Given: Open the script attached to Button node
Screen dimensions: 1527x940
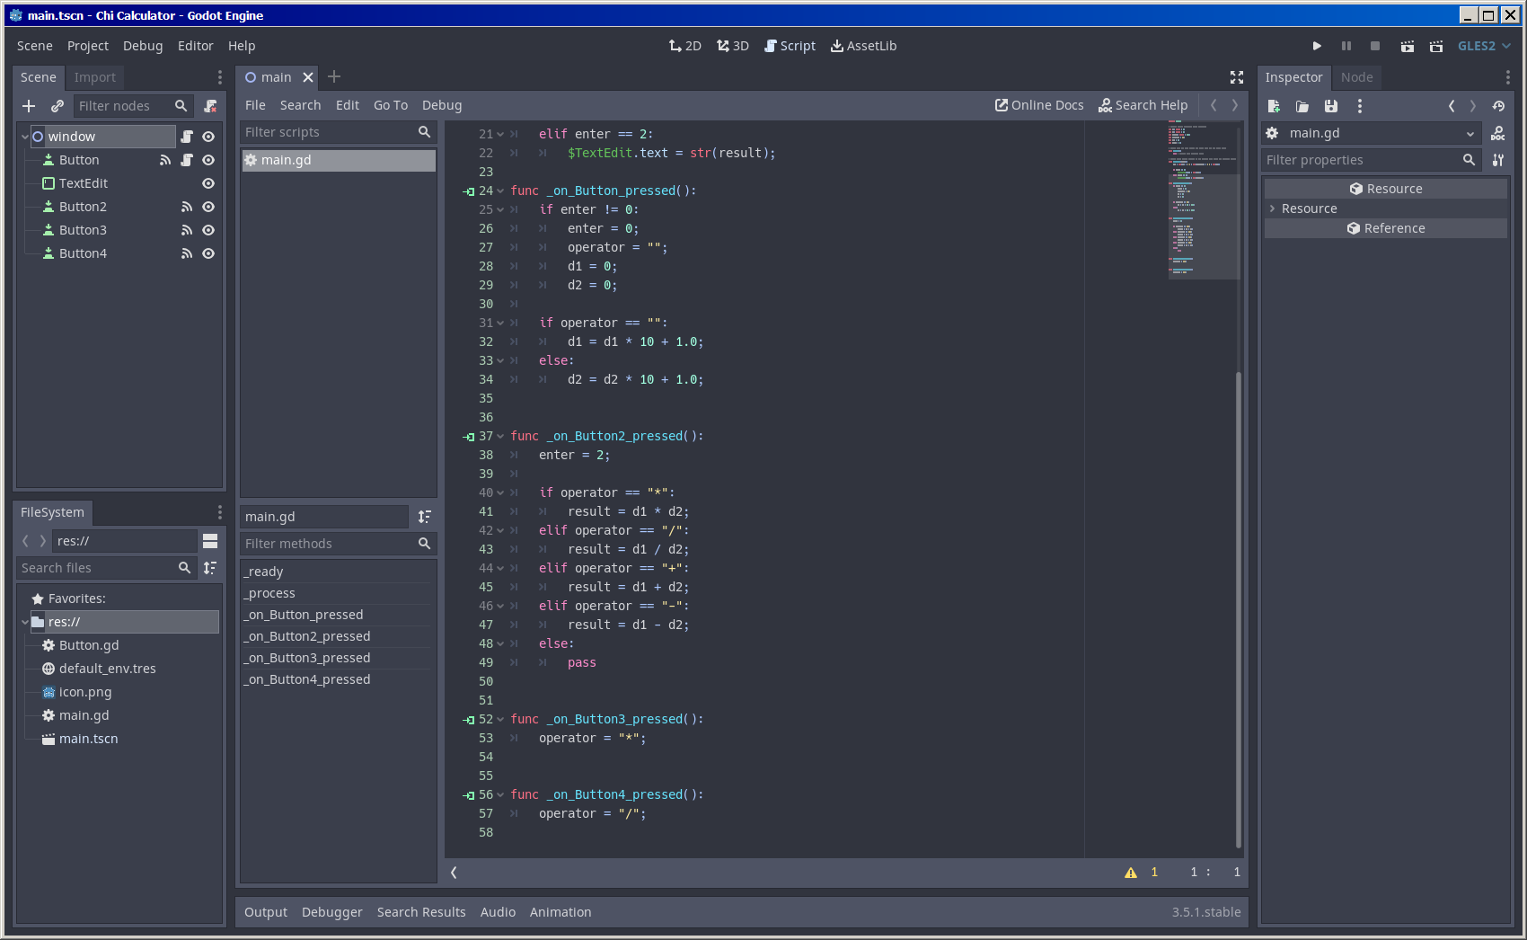Looking at the screenshot, I should pos(187,160).
